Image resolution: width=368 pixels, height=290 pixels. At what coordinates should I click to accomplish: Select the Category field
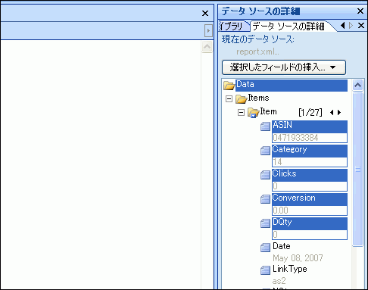click(310, 151)
